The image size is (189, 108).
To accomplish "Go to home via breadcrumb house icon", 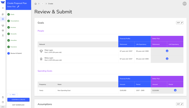I will pyautogui.click(x=36, y=4).
